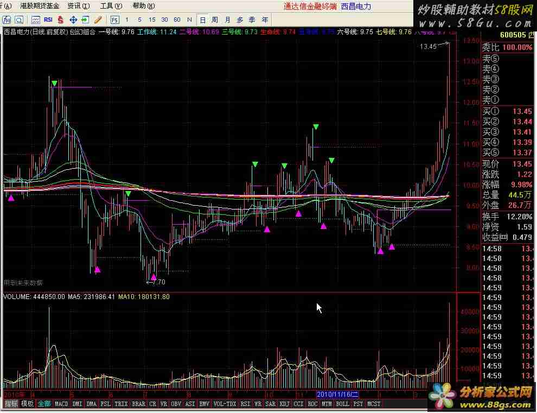
Task: Click the FS time-sharing chart button
Action: (114, 20)
